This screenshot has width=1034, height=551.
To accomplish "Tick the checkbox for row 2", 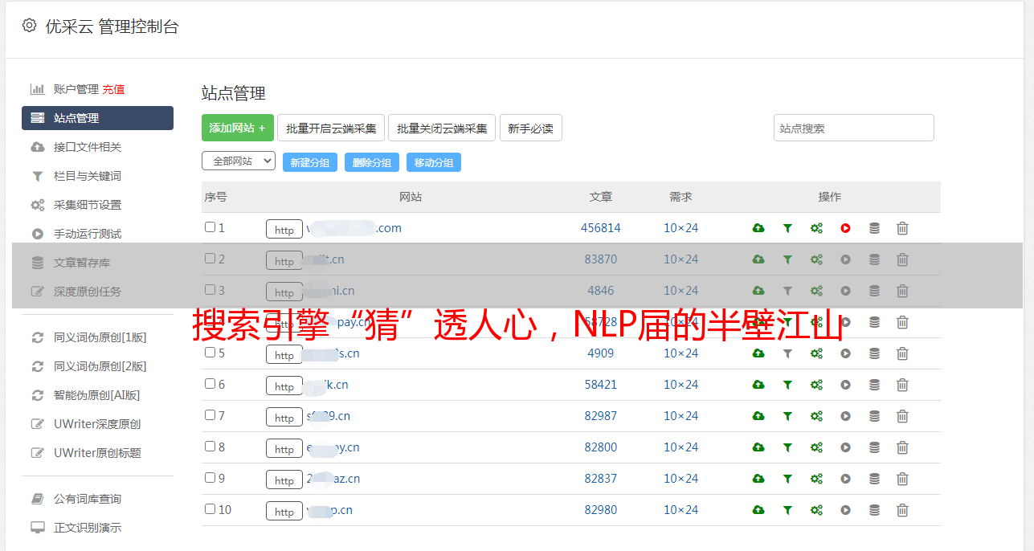I will point(210,259).
